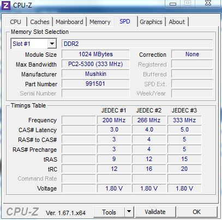The image size is (222, 220).
Task: Select the SPD tab
Action: pyautogui.click(x=125, y=21)
